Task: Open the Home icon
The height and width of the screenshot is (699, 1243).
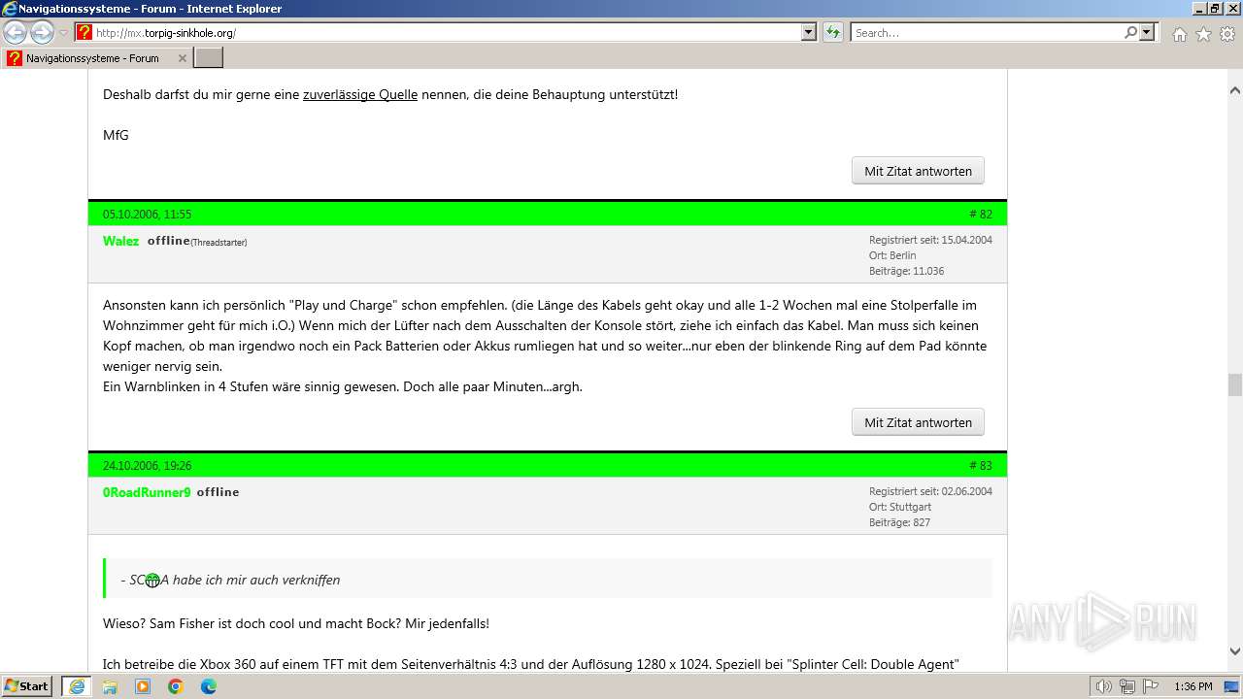Action: click(1179, 34)
